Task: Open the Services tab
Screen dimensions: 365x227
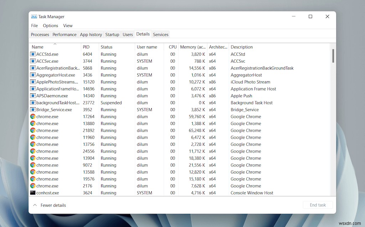Action: [160, 34]
